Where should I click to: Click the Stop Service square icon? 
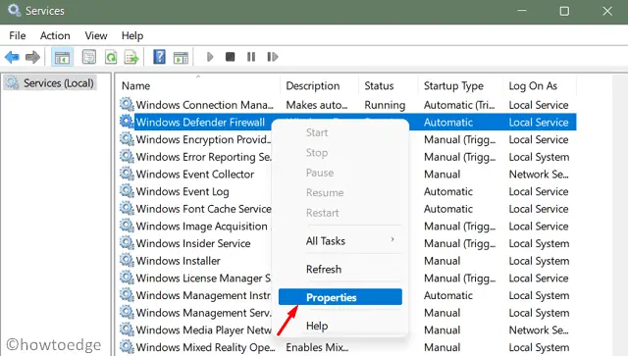[231, 57]
